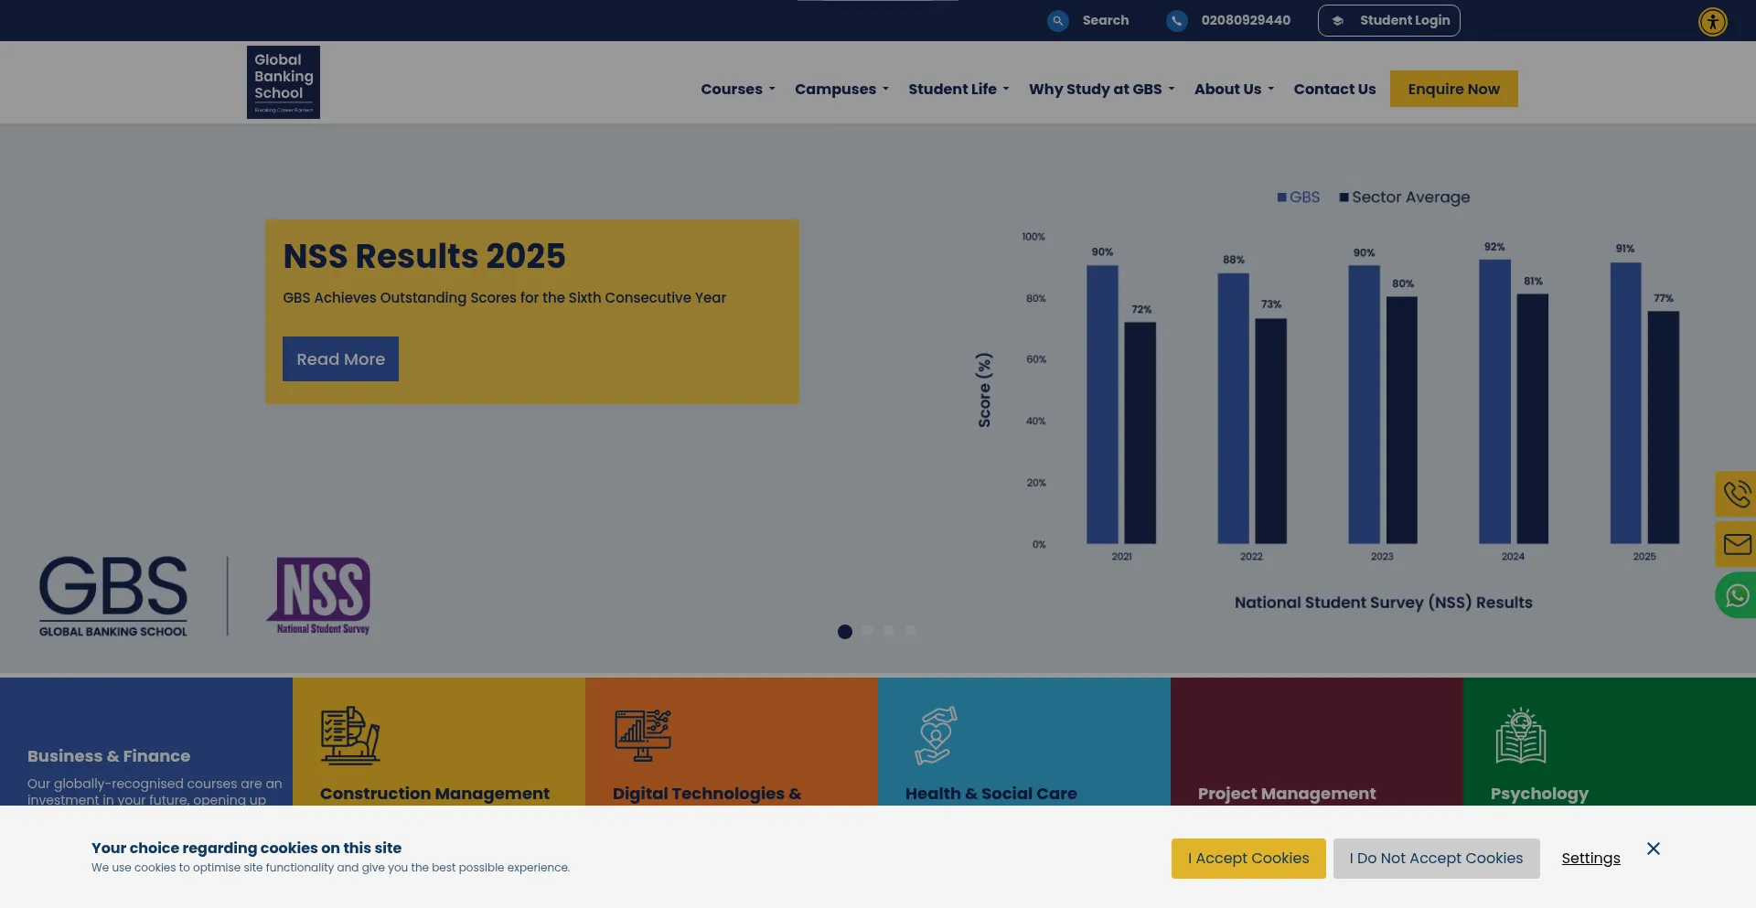Click the Global Banking School logo

pyautogui.click(x=284, y=82)
